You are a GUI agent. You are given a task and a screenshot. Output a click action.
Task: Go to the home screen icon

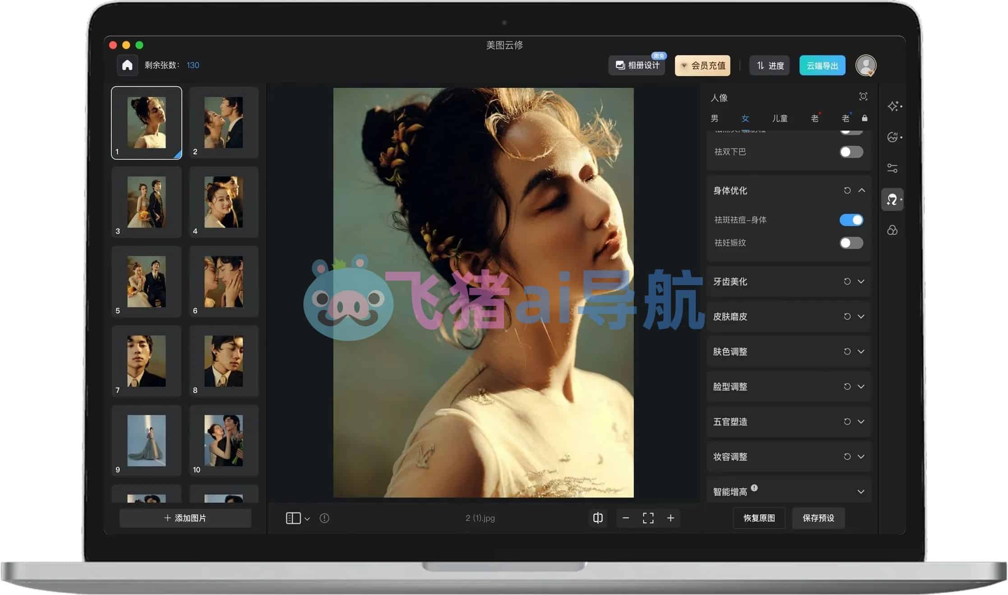click(127, 65)
